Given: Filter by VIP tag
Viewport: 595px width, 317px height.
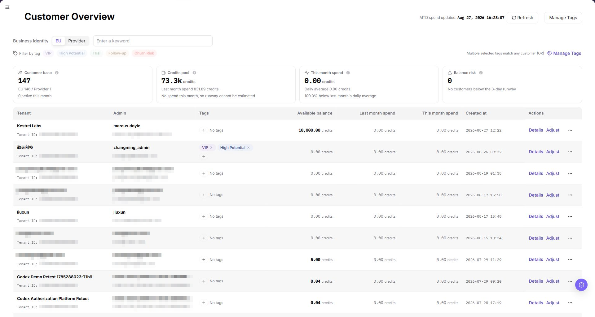Looking at the screenshot, I should point(48,53).
